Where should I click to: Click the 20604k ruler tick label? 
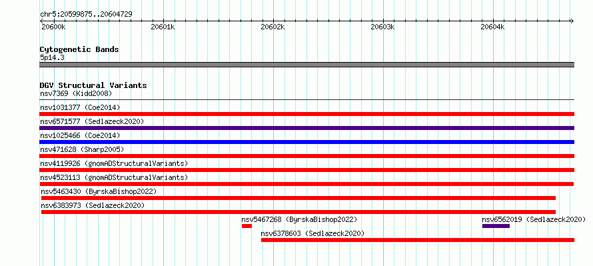[x=492, y=27]
